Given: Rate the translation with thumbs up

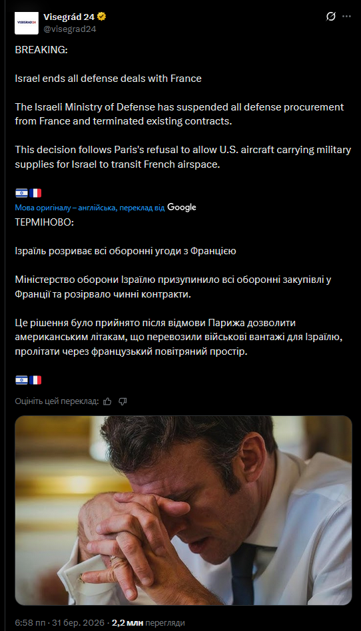Looking at the screenshot, I should pos(108,401).
